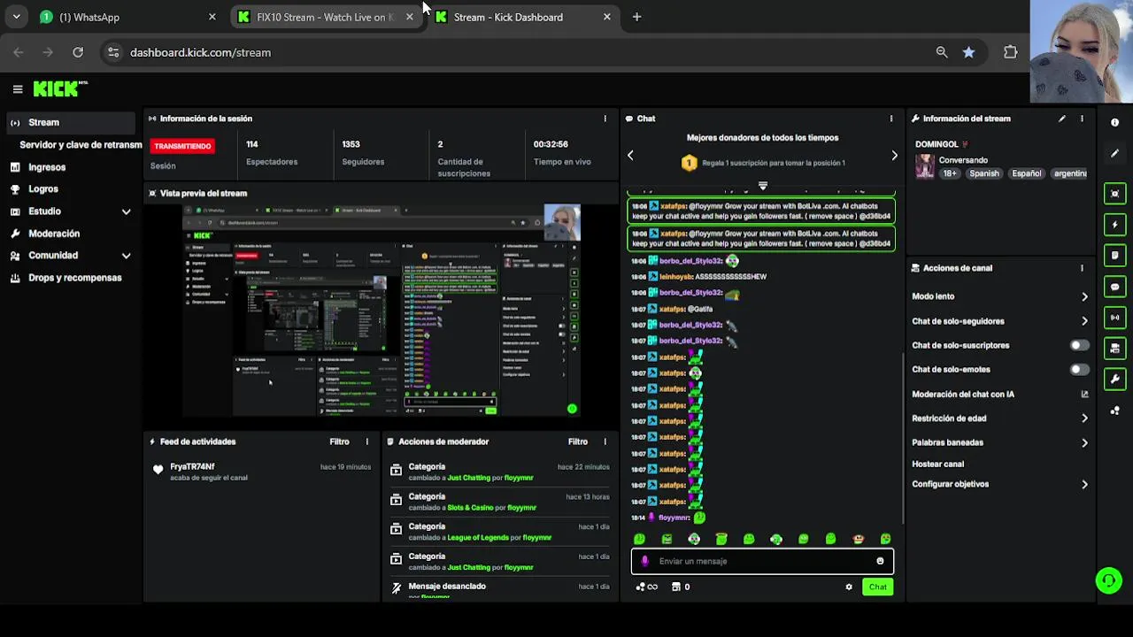
Task: Toggle the chat bubble widget icon
Action: coord(1114,287)
